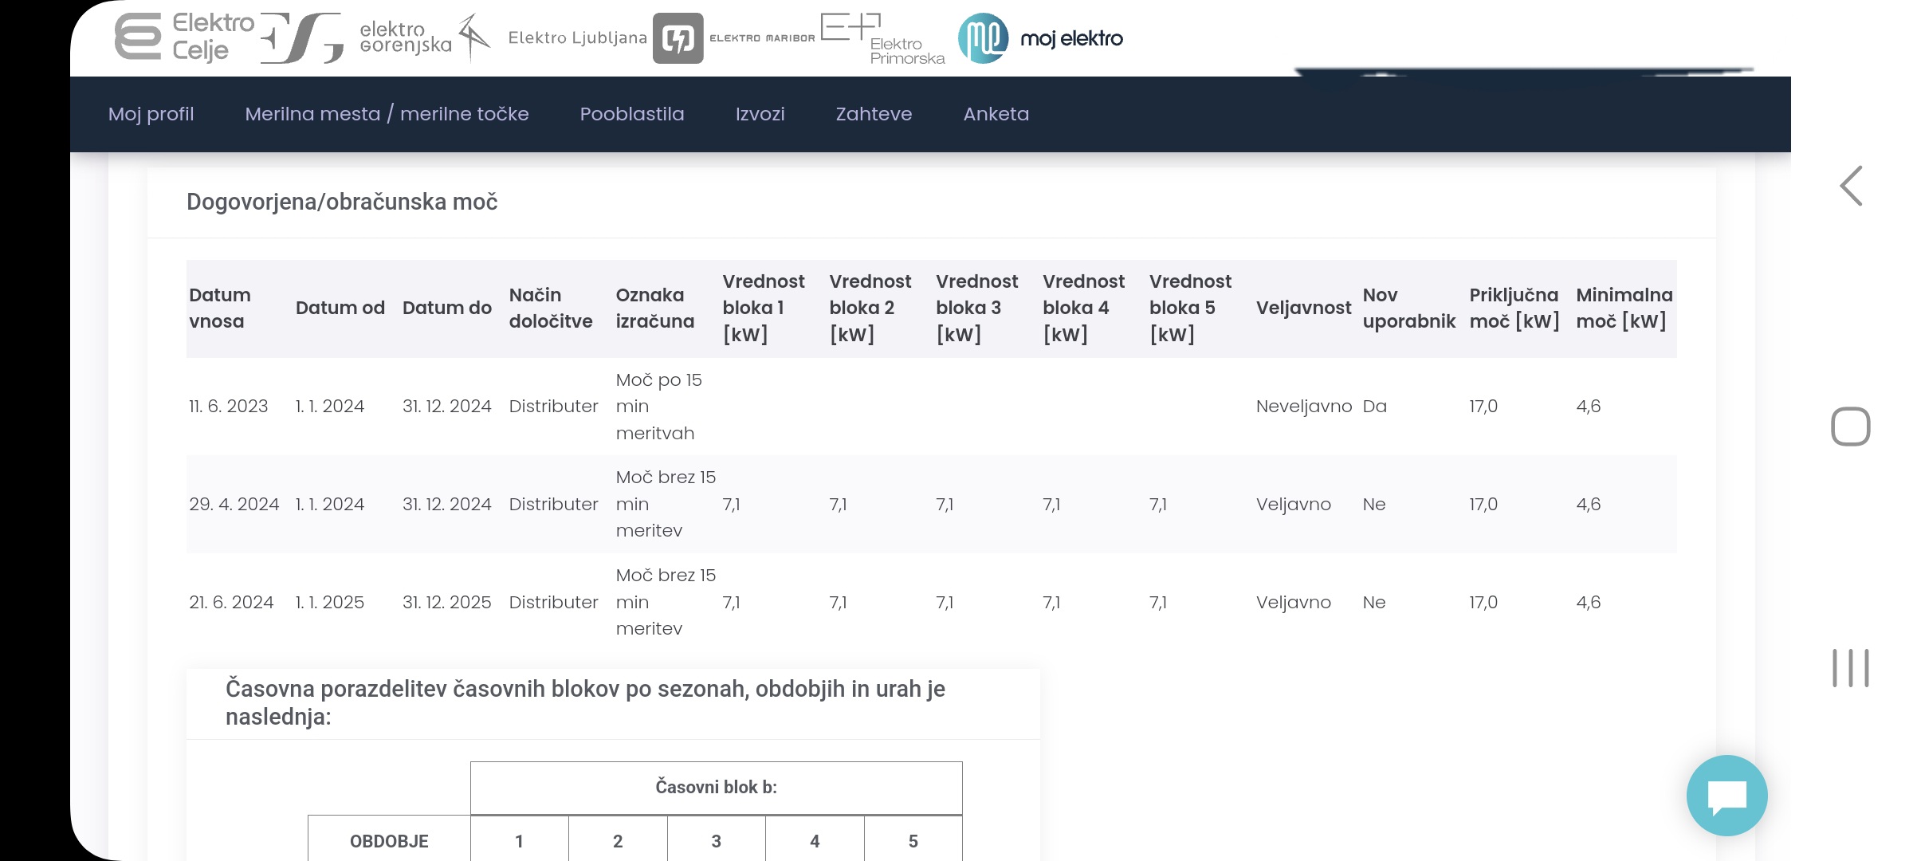Open the Anketa menu item
1913x861 pixels.
(996, 114)
